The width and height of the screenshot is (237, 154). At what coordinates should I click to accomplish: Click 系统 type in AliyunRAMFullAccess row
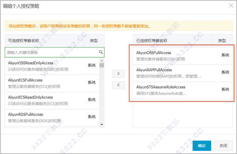(225, 72)
